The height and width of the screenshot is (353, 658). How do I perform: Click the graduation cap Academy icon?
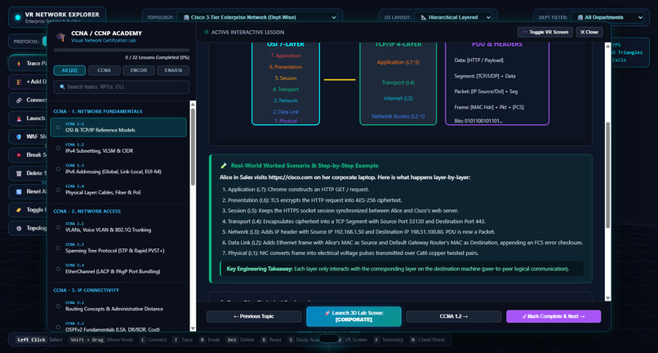60,37
